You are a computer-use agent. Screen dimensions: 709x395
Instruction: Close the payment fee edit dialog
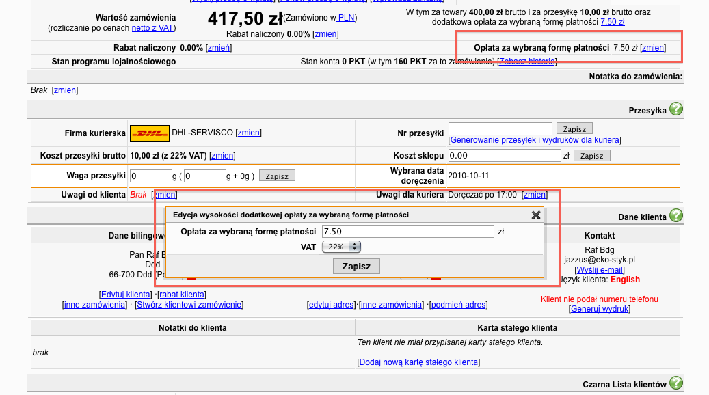pyautogui.click(x=536, y=215)
